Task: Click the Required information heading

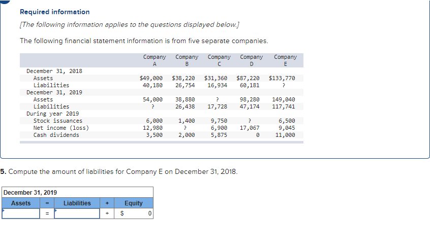Action: (x=54, y=12)
